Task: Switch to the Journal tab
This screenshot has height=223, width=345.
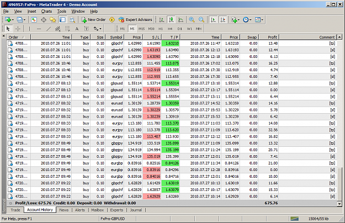Action: point(136,210)
